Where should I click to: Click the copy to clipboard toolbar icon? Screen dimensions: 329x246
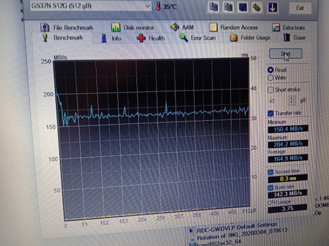point(213,7)
